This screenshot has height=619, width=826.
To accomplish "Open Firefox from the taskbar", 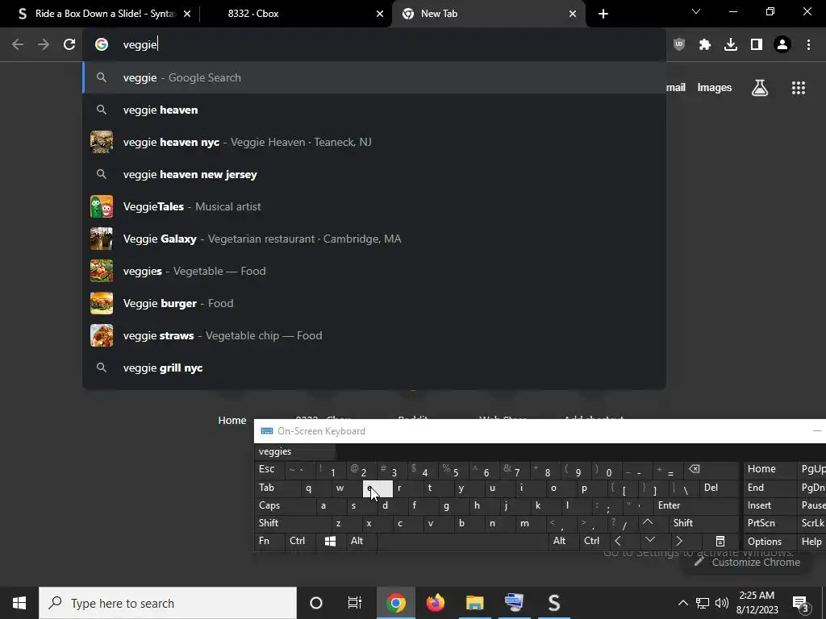I will (435, 603).
